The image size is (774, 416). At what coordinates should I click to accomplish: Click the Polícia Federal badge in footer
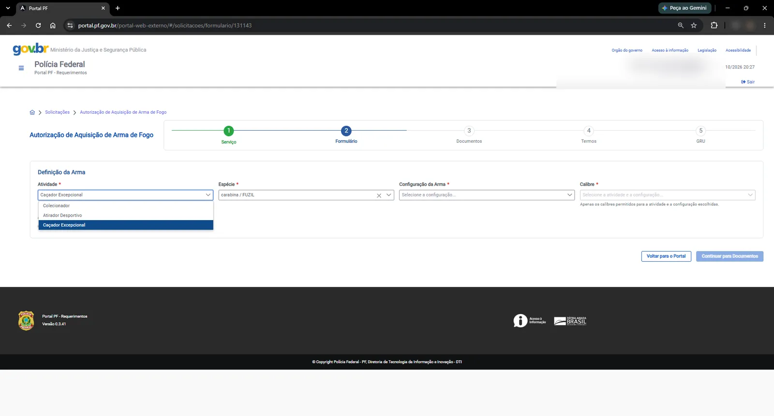pos(26,320)
